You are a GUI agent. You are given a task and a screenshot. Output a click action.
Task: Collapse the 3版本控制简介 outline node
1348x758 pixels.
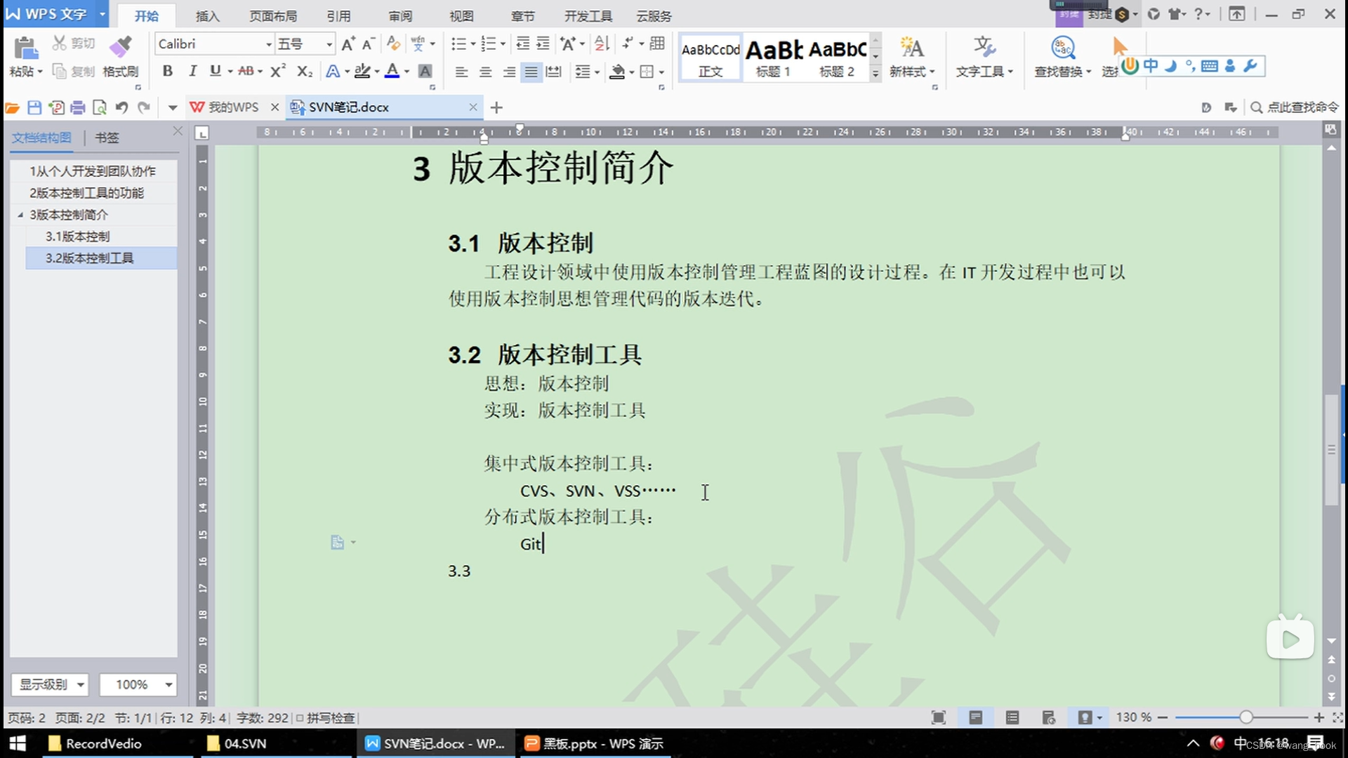(x=21, y=215)
